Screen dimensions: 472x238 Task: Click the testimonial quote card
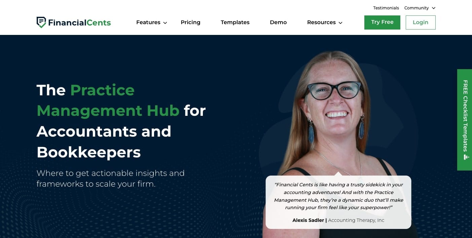(338, 202)
